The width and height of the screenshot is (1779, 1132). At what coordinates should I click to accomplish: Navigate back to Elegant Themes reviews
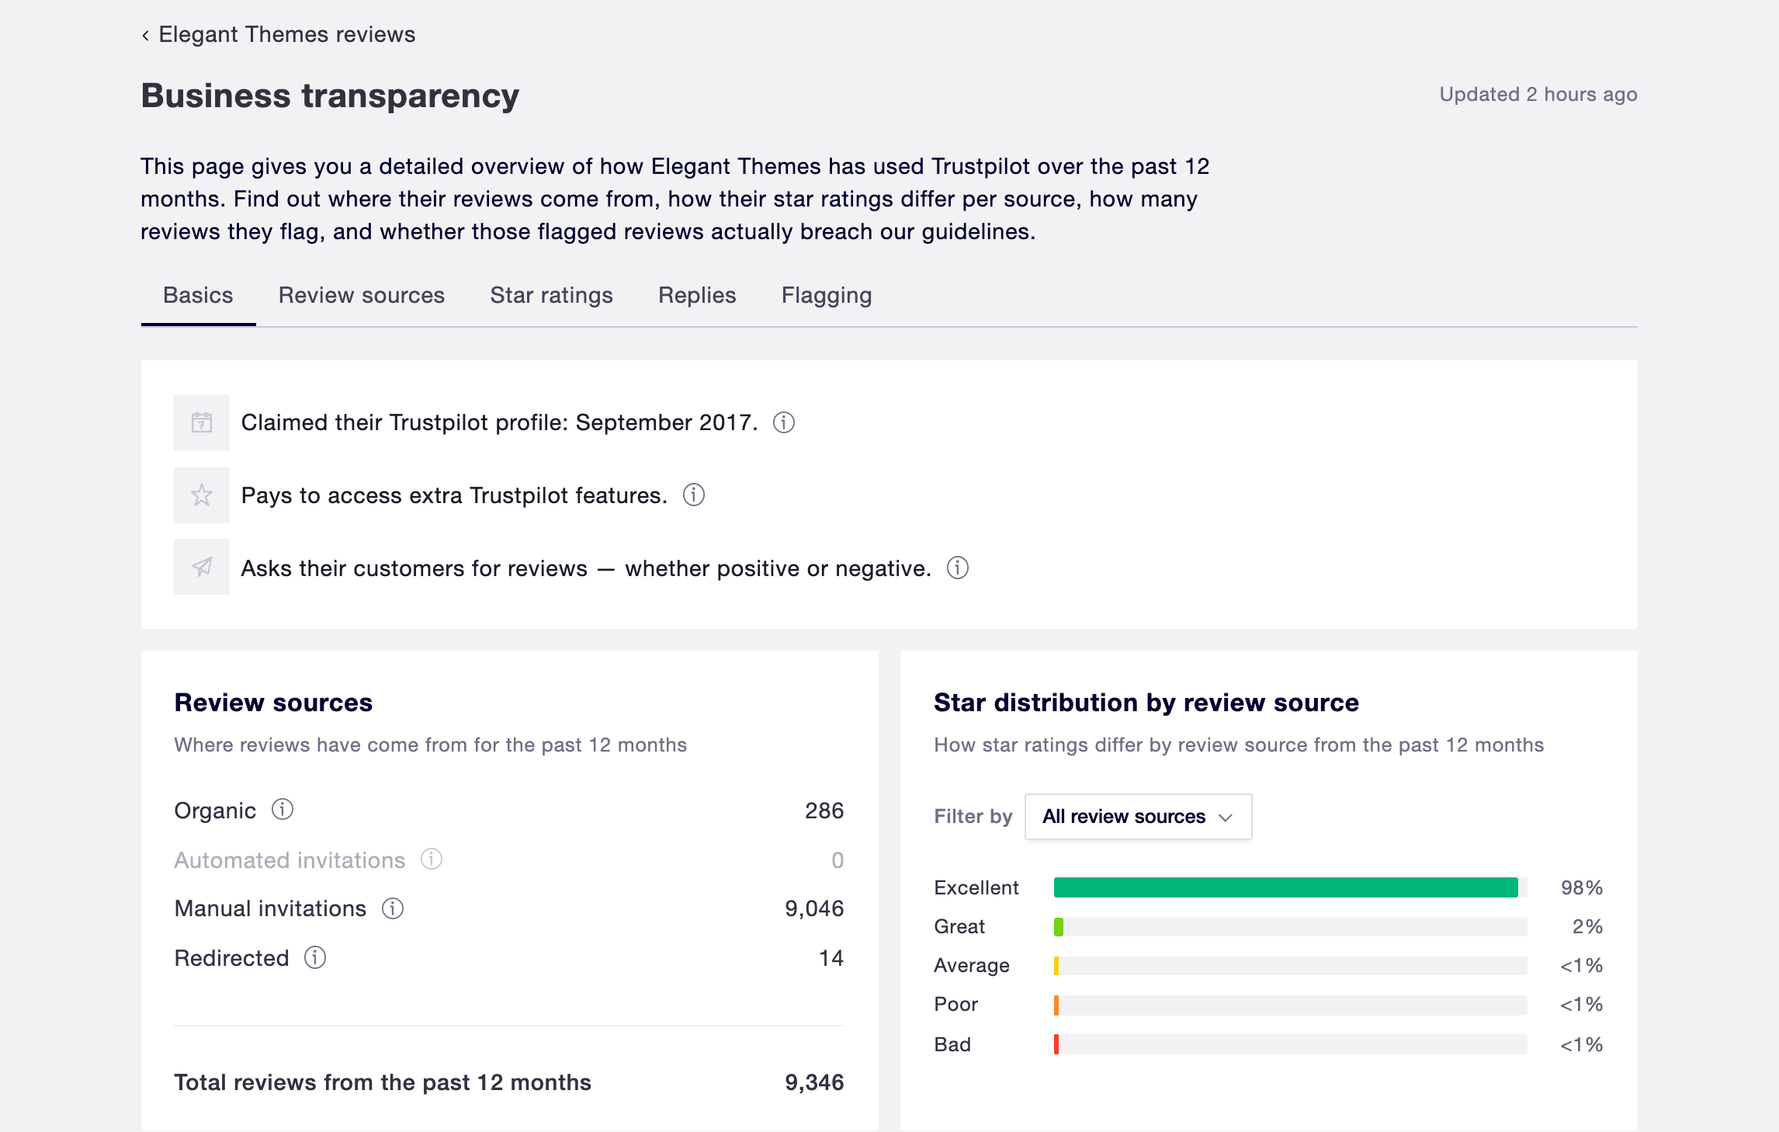click(277, 33)
